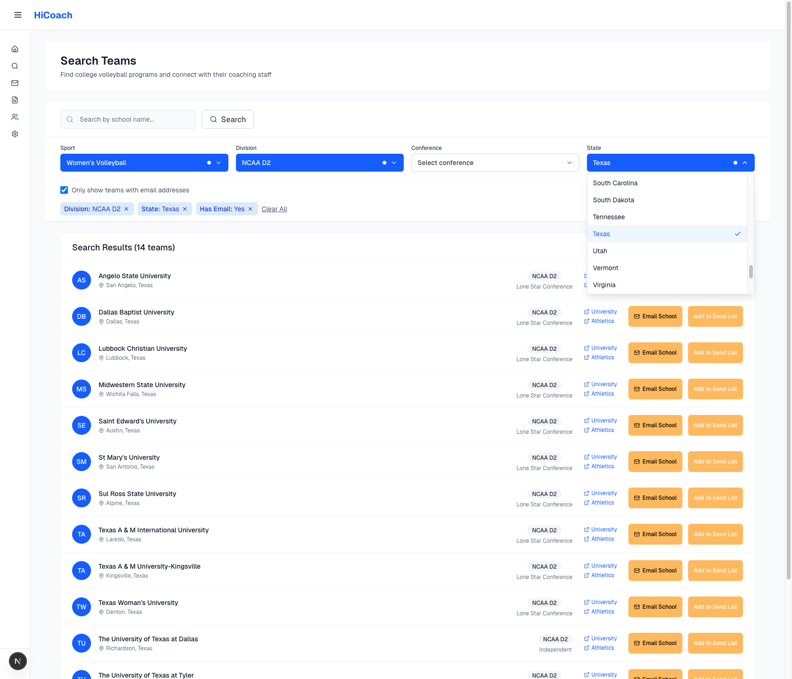The width and height of the screenshot is (792, 679).
Task: Click the school name search field
Action: point(128,119)
